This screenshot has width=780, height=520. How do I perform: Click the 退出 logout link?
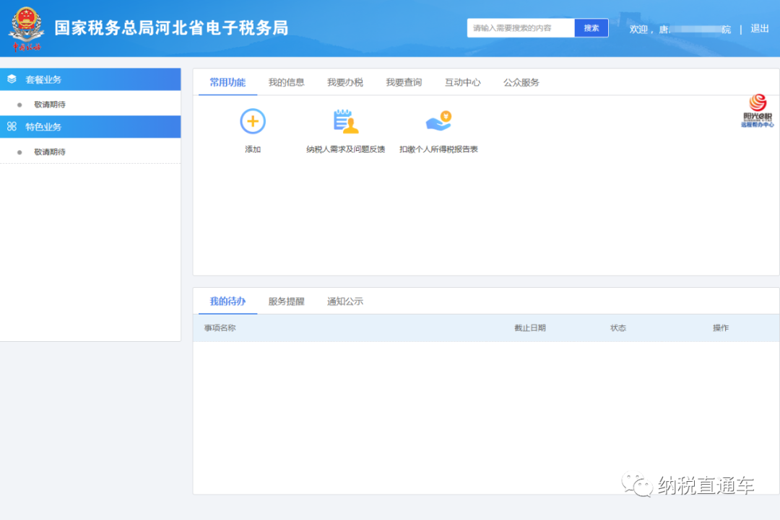pos(760,29)
